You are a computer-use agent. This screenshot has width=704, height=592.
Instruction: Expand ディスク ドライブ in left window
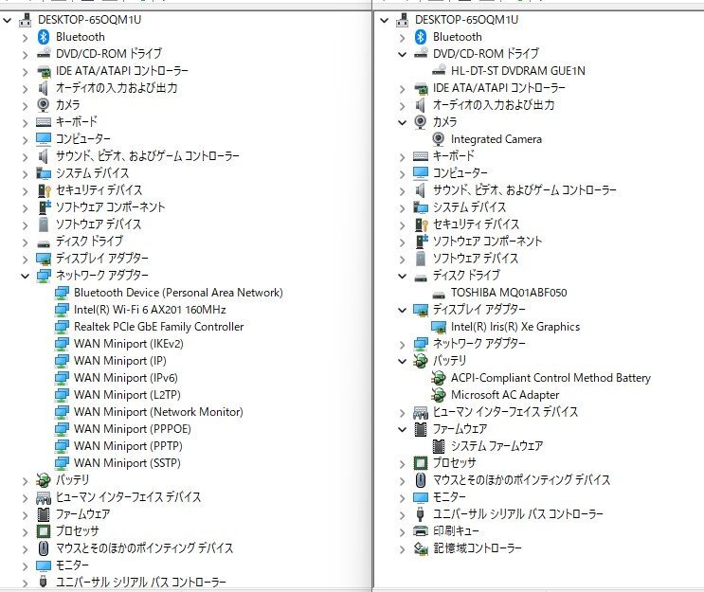click(x=26, y=242)
